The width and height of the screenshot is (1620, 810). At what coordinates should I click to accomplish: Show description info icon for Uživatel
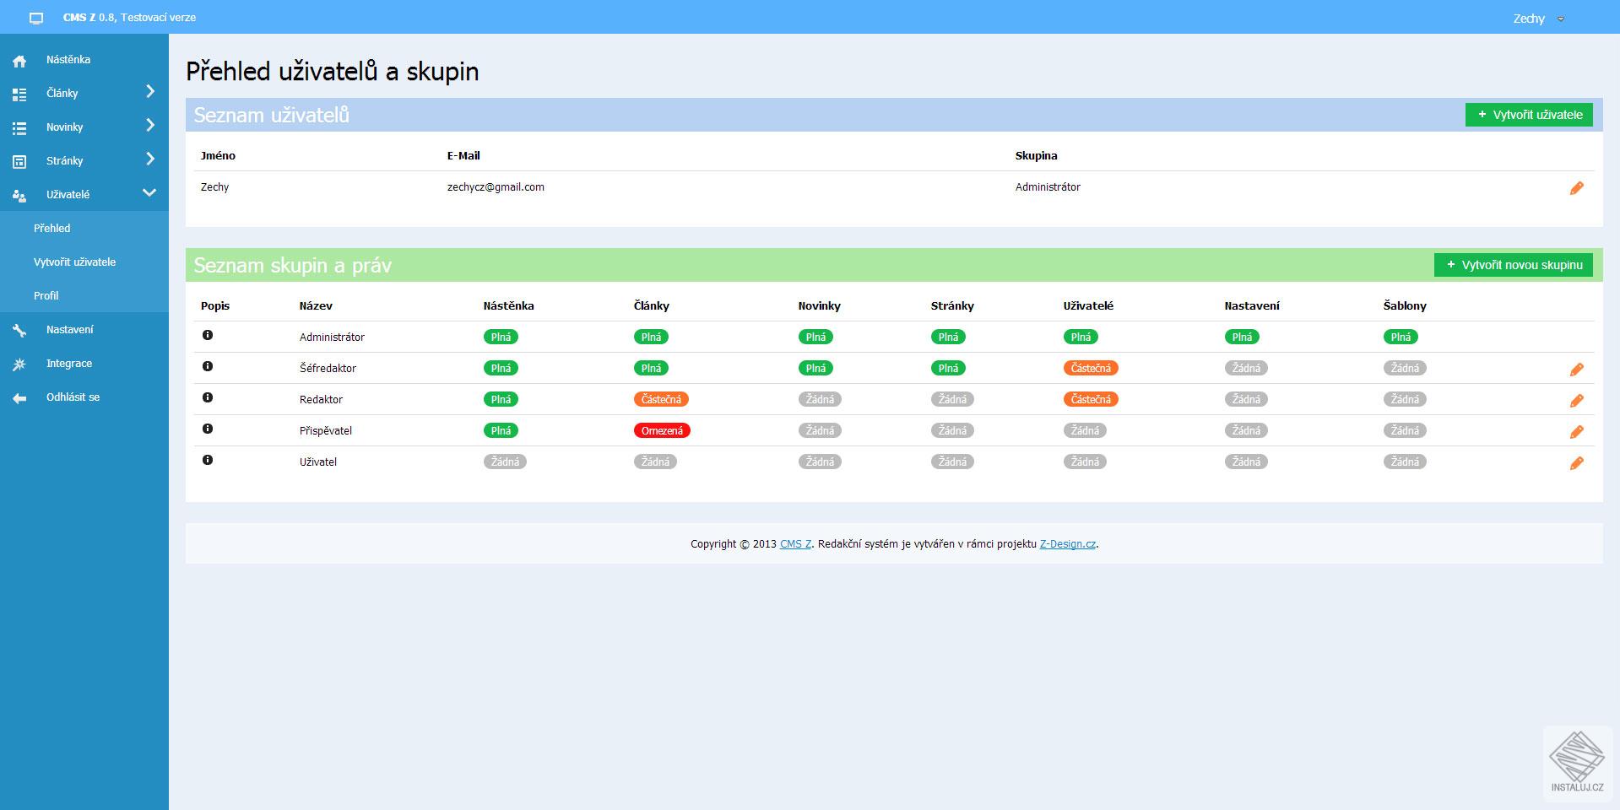pos(208,460)
